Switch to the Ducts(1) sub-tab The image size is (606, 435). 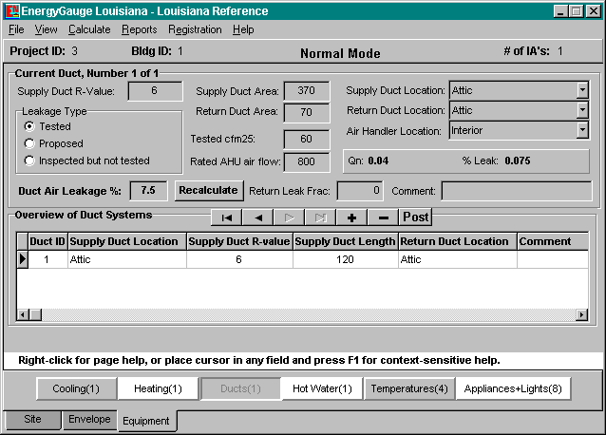click(x=240, y=388)
